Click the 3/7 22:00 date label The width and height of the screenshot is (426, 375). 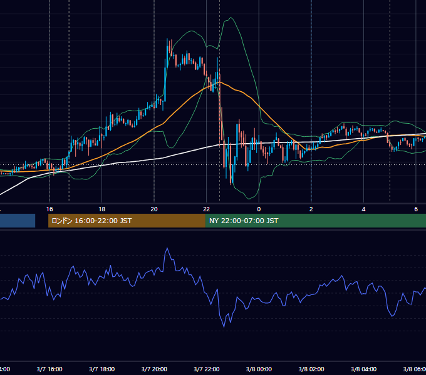click(x=207, y=369)
